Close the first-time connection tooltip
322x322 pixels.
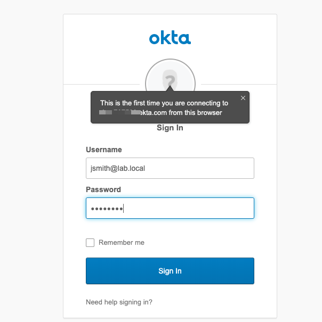(x=243, y=98)
